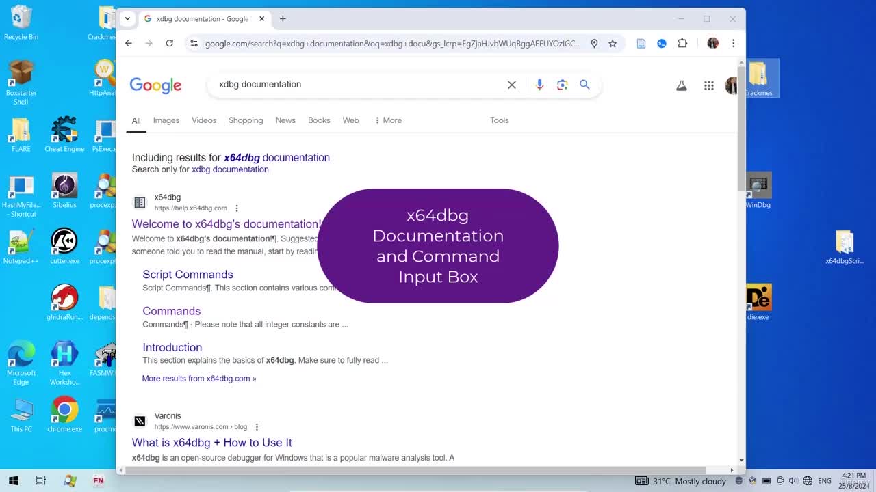Switch to Shopping results tab
Viewport: 876px width, 492px height.
tap(246, 120)
